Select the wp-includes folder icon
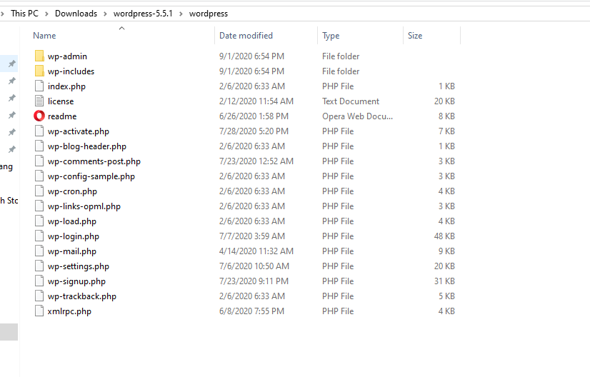 (39, 71)
